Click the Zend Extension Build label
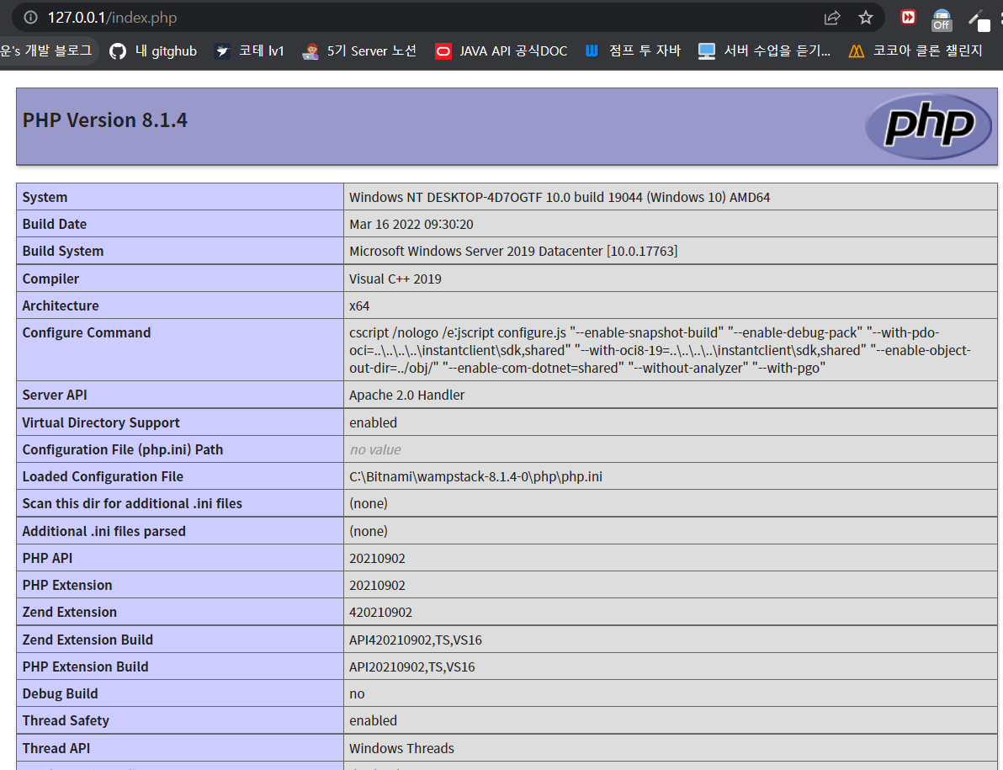Image resolution: width=1003 pixels, height=770 pixels. tap(88, 640)
